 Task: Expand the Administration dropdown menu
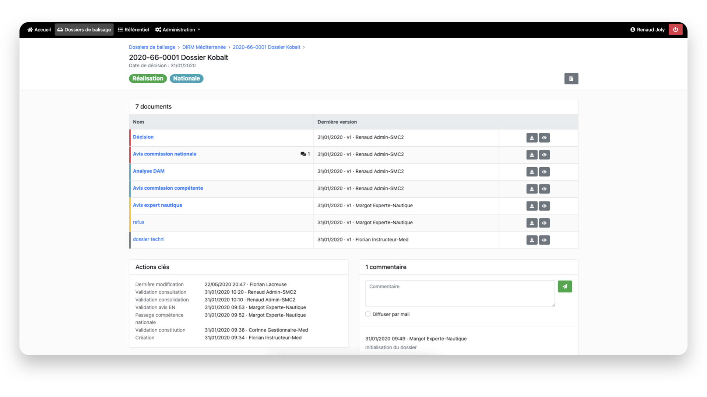point(178,29)
